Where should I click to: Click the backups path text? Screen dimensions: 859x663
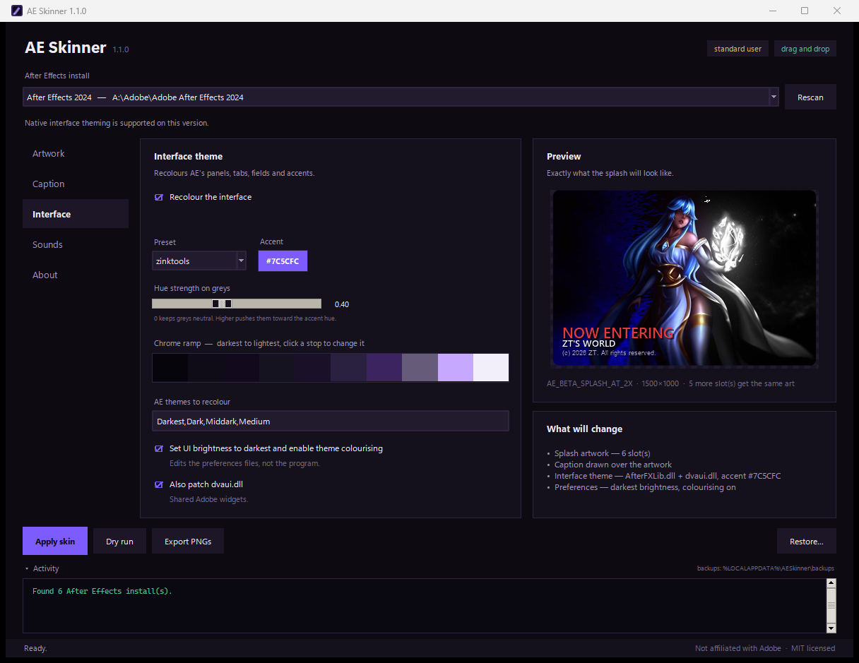point(766,568)
